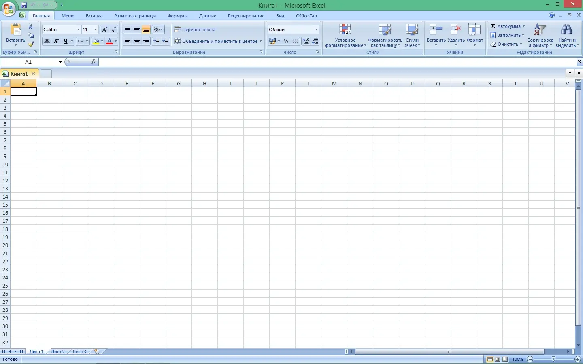583x364 pixels.
Task: Toggle italic formatting (К)
Action: tap(56, 41)
